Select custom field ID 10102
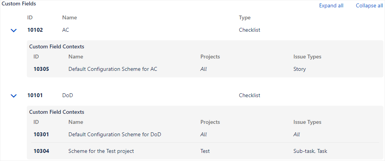This screenshot has height=161, width=385. [35, 30]
